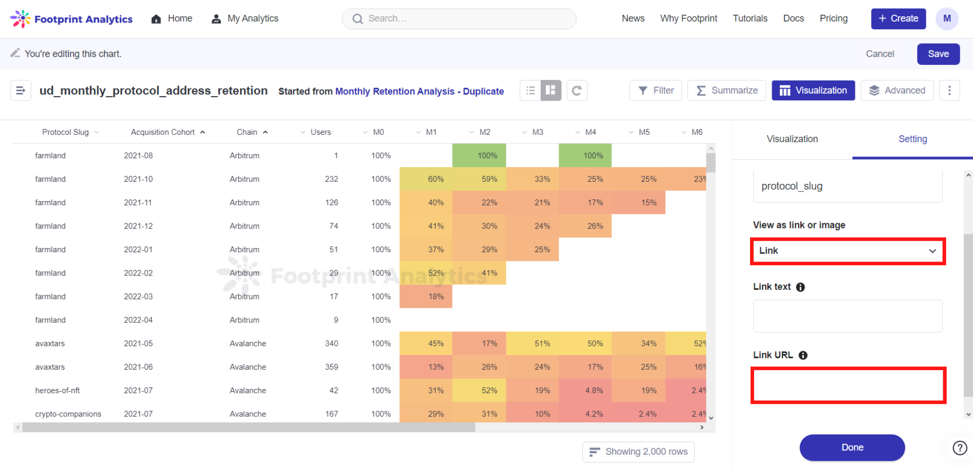Open Why Footprint page

[x=689, y=19]
